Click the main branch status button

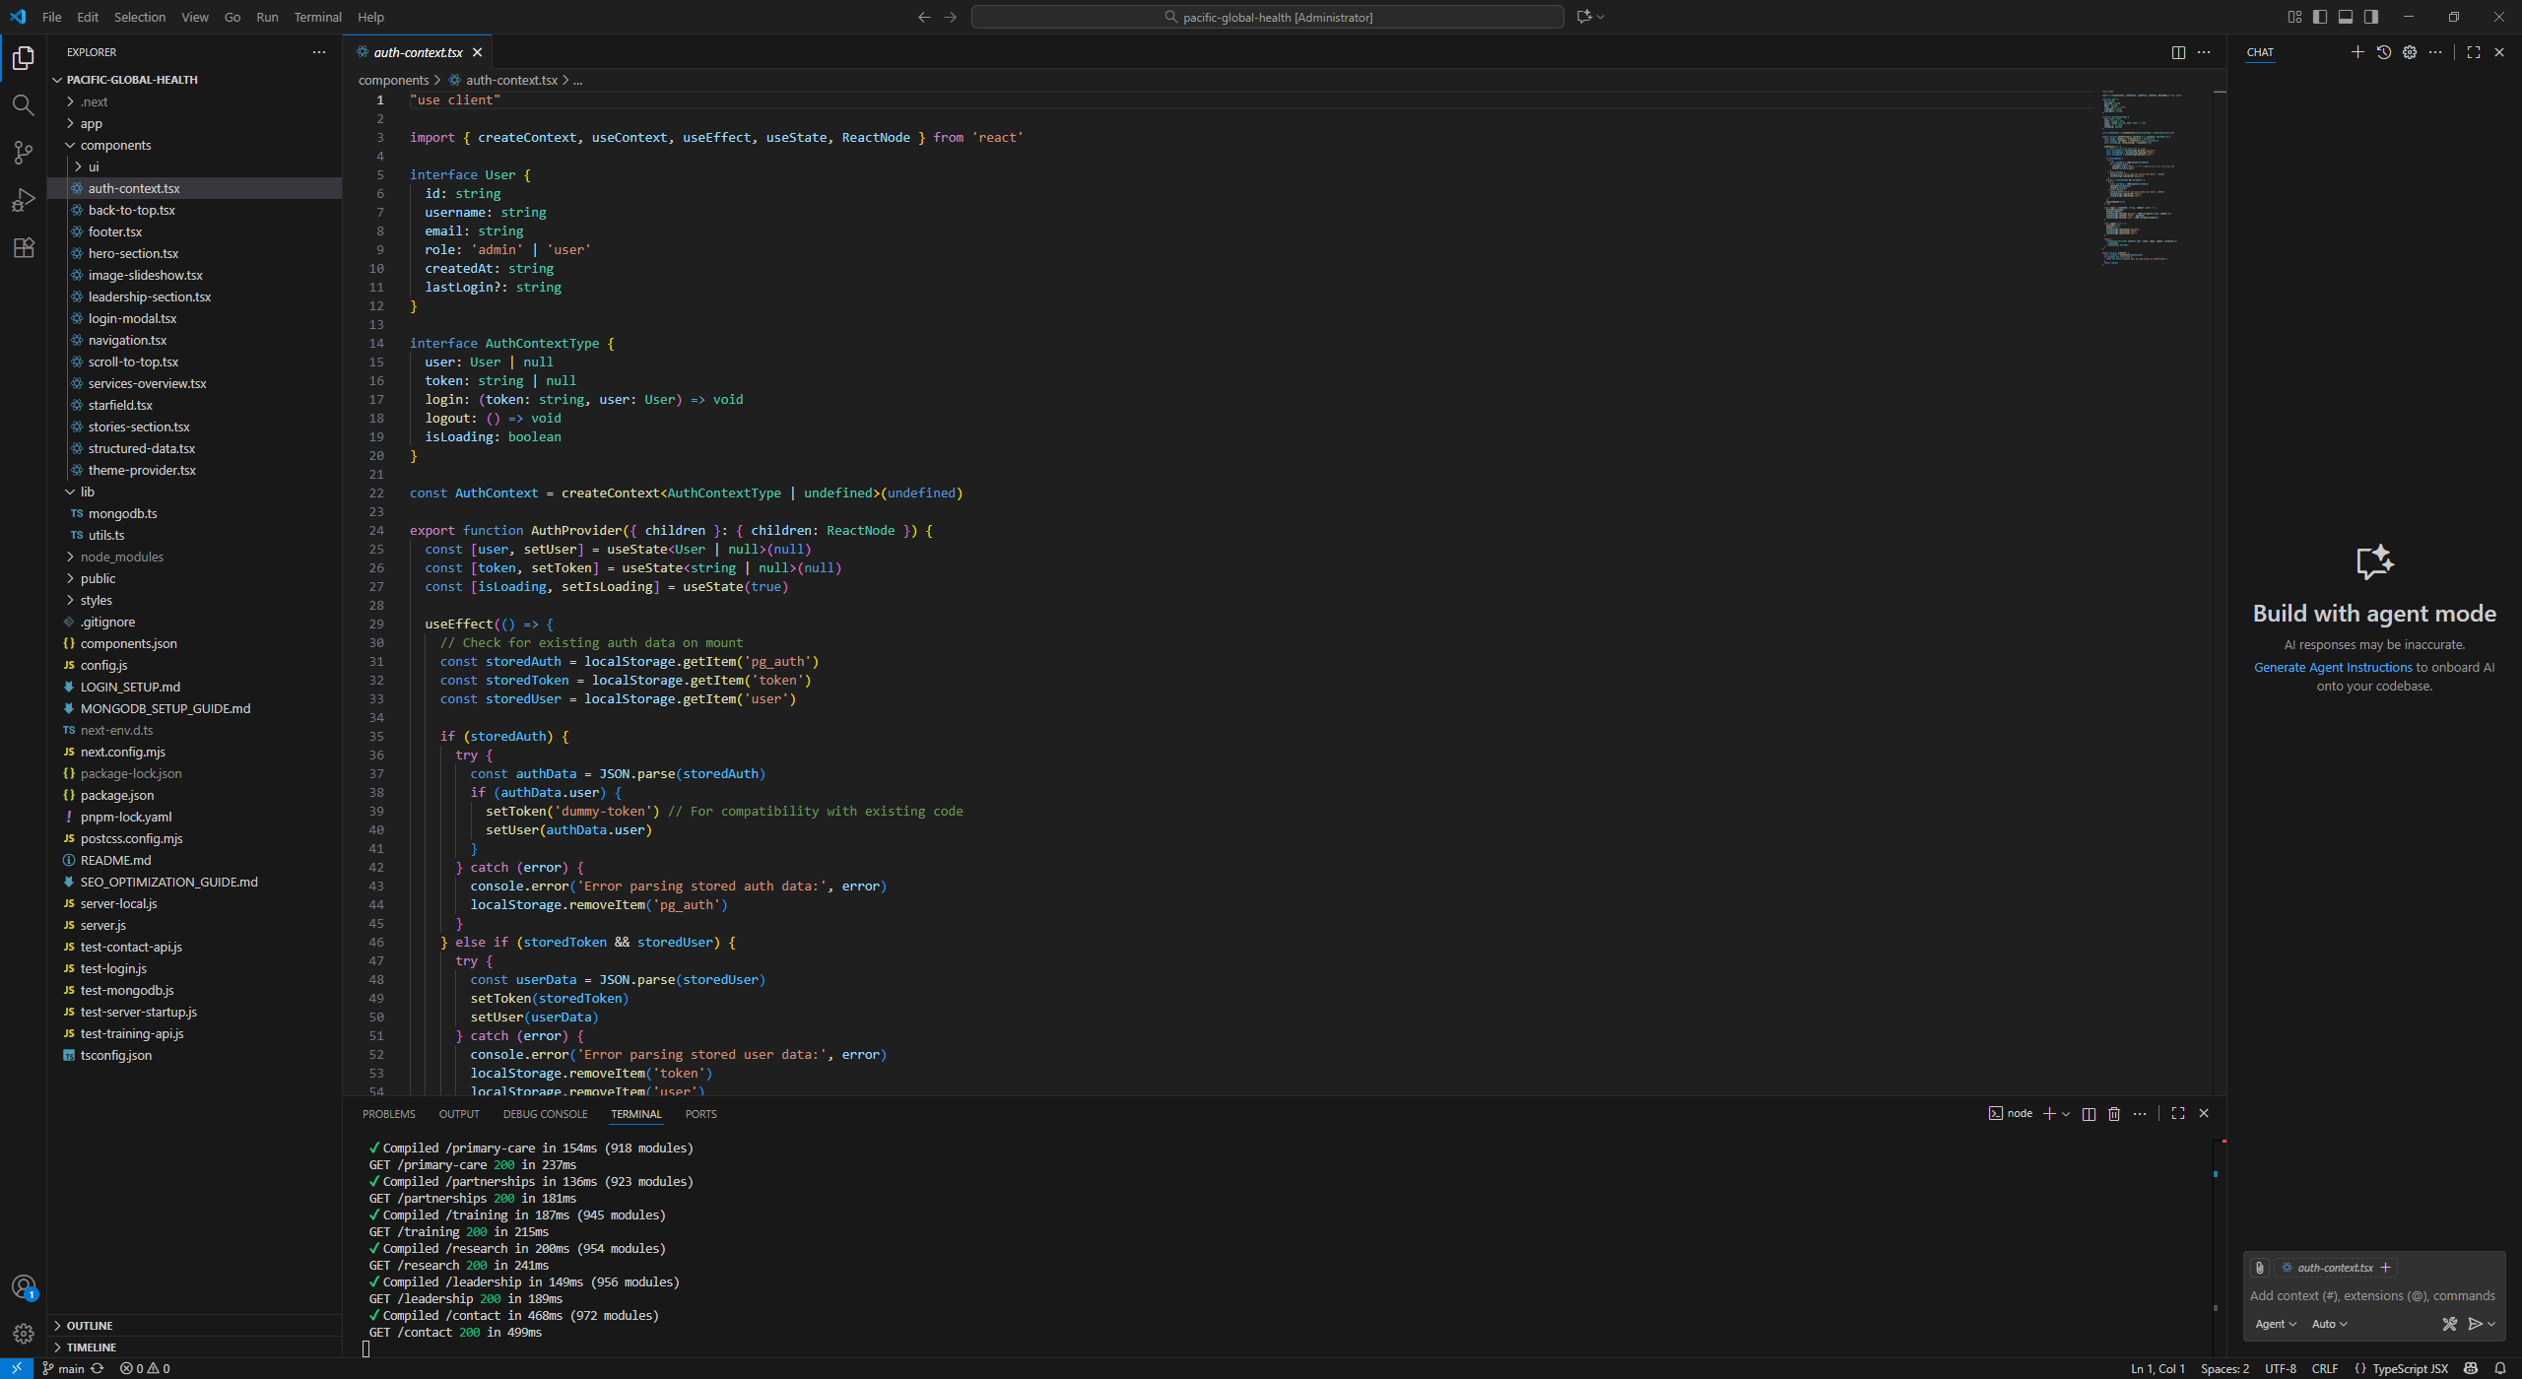point(63,1368)
